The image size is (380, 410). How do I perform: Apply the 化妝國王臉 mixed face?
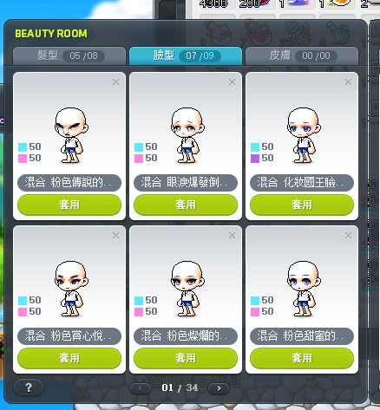(302, 205)
